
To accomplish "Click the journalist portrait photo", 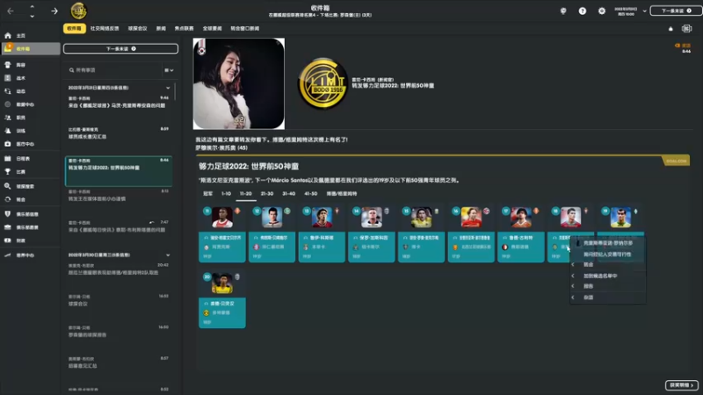I will tap(239, 83).
